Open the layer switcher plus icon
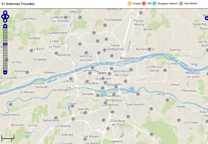Image resolution: width=208 pixels, height=144 pixels. coord(206,18)
